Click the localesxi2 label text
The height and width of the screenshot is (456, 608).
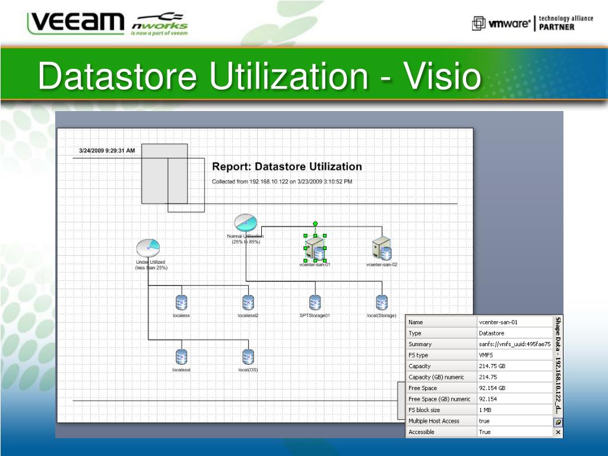[x=248, y=315]
